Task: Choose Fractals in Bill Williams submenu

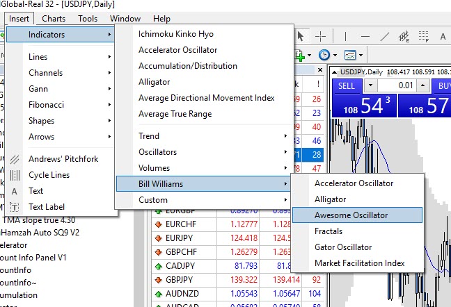Action: pyautogui.click(x=358, y=231)
